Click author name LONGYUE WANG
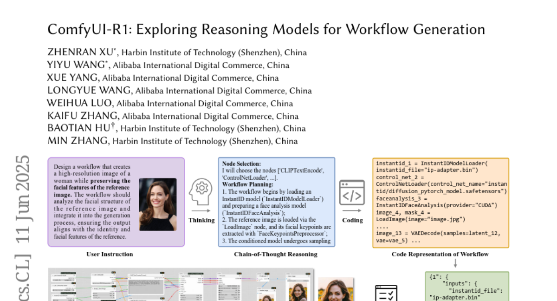 (x=90, y=91)
